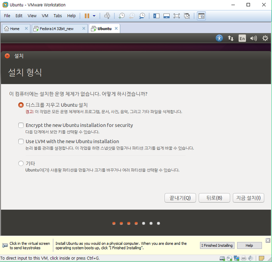The height and width of the screenshot is (262, 272).
Task: Click the hard disk status bar icon
Action: click(222, 259)
